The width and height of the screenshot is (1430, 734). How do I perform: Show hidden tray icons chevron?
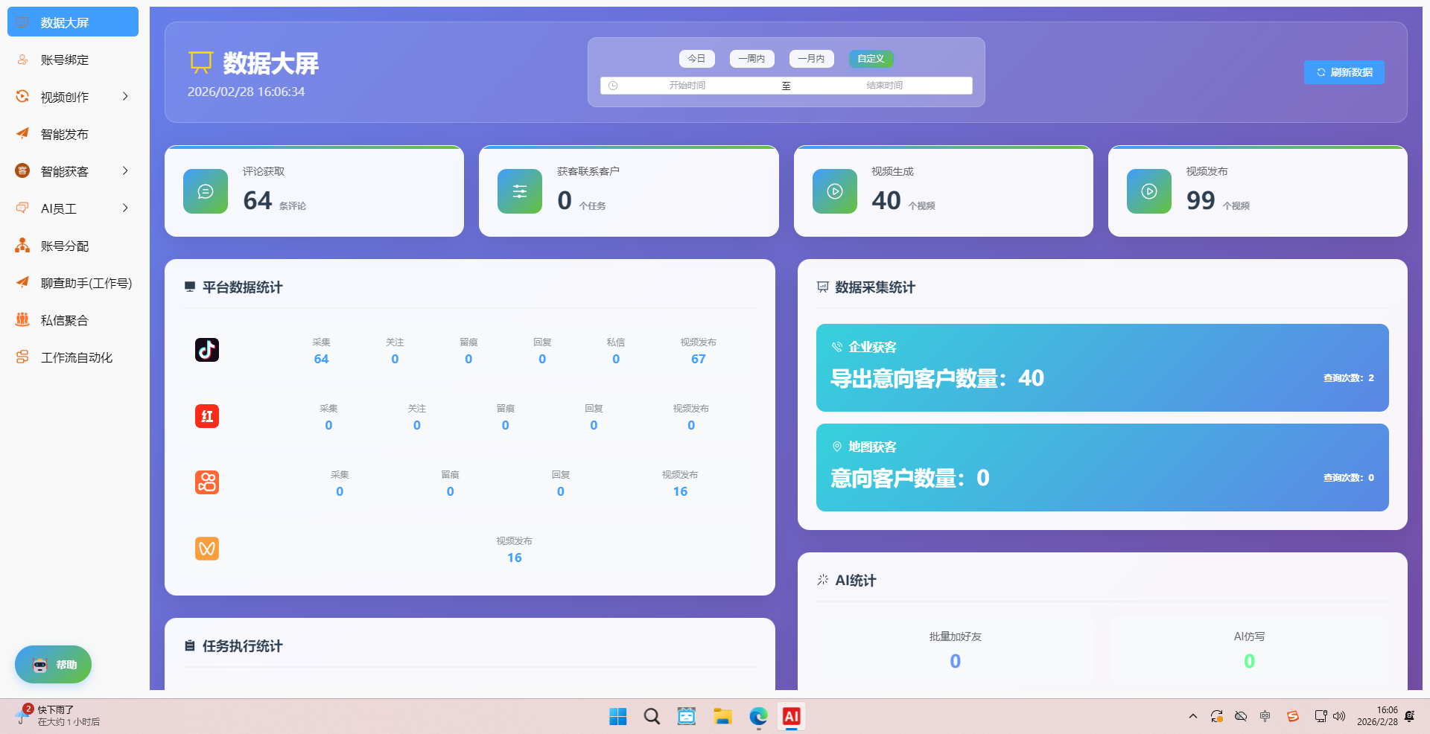click(1192, 716)
